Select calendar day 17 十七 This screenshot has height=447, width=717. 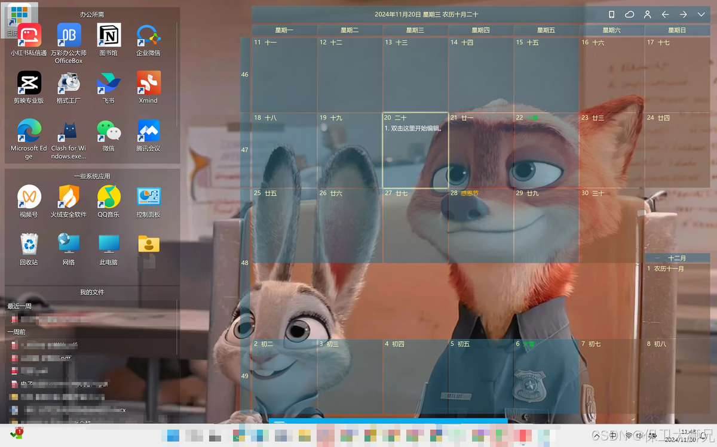tap(678, 75)
